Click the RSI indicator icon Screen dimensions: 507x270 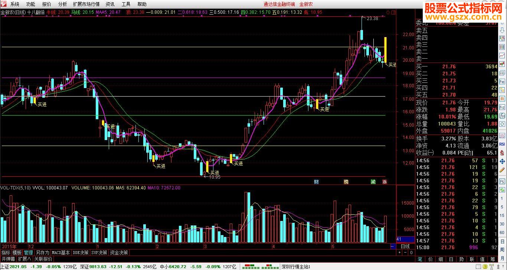click(502, 144)
